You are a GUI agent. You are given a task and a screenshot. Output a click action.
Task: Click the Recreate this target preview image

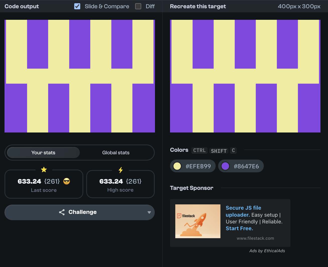pyautogui.click(x=245, y=76)
